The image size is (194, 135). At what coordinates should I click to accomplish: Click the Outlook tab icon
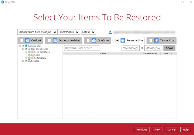[x=27, y=41]
